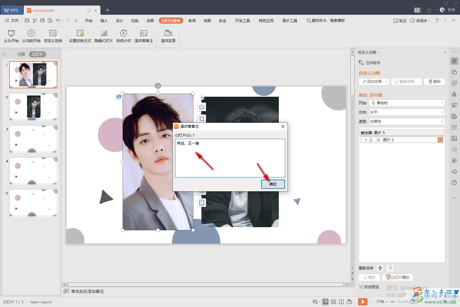This screenshot has height=307, width=460.
Task: Start presentation recording (演讲实录)
Action: [168, 36]
